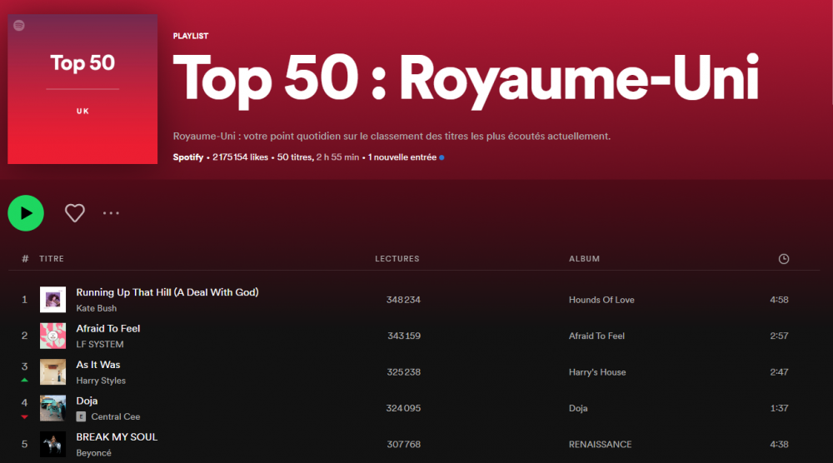Screen dimensions: 833x463
Task: Click Afraid To Feel cover thumbnail
Action: click(x=52, y=336)
